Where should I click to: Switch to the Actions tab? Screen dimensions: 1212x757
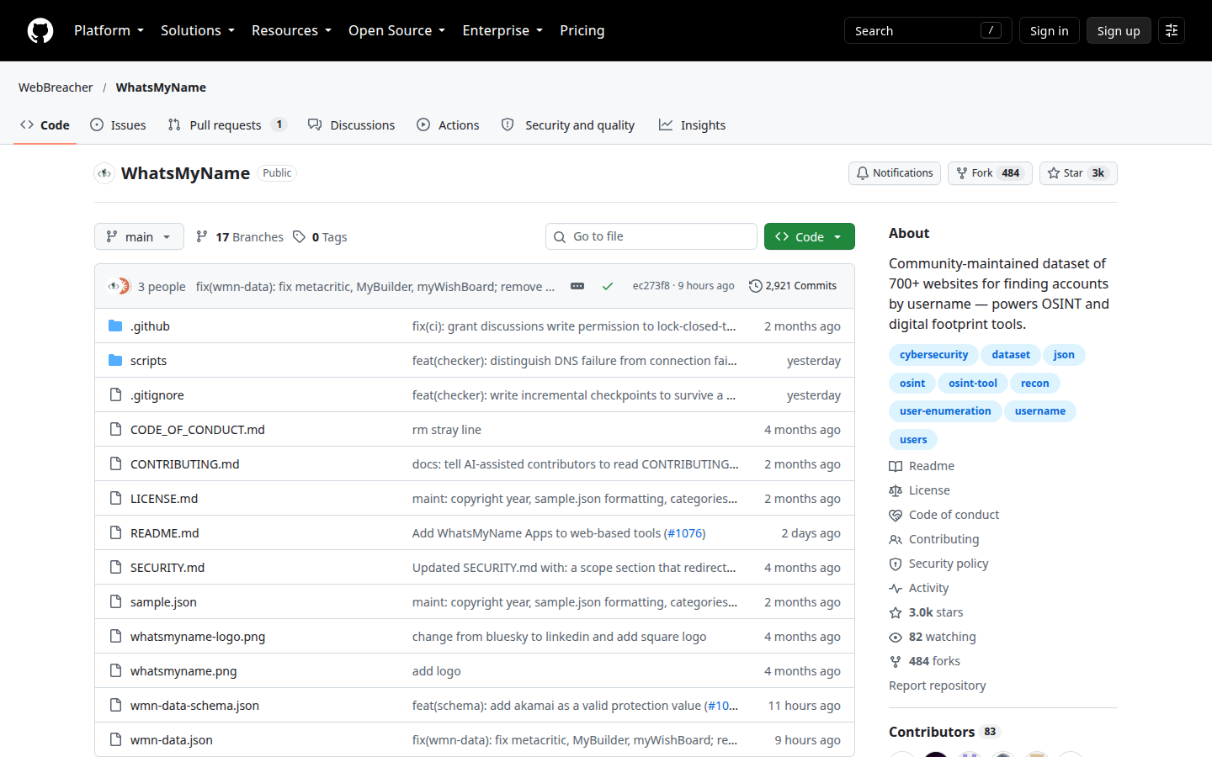click(x=448, y=124)
